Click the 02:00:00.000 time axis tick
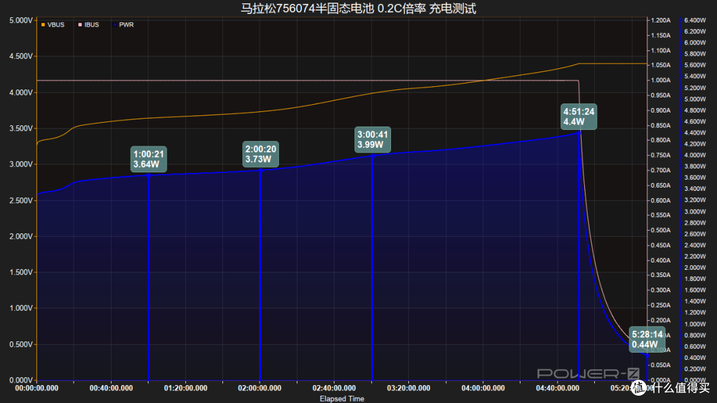This screenshot has width=717, height=403. click(260, 388)
